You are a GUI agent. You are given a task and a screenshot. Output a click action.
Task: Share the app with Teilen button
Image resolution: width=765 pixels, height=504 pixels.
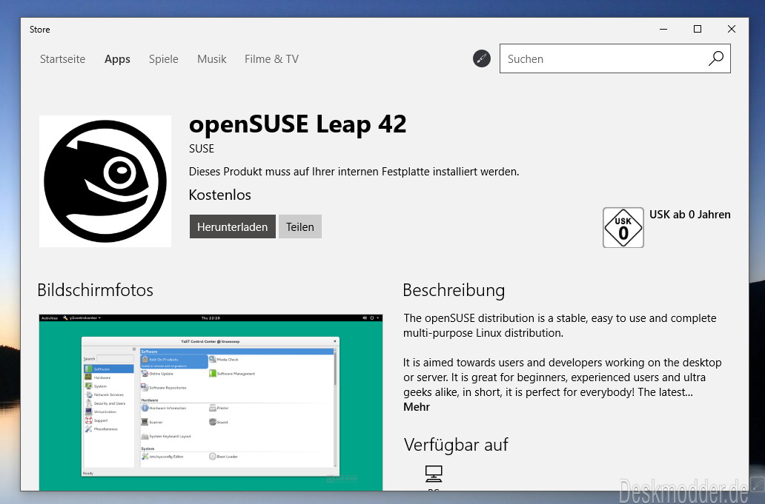coord(300,226)
